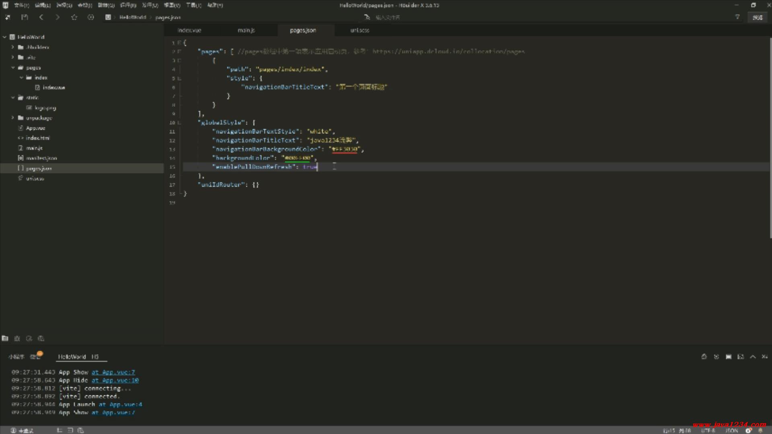
Task: Click the star bookmark icon in the toolbar
Action: point(74,17)
